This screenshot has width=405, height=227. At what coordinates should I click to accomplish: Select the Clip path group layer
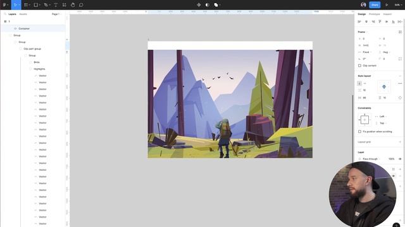tap(33, 49)
